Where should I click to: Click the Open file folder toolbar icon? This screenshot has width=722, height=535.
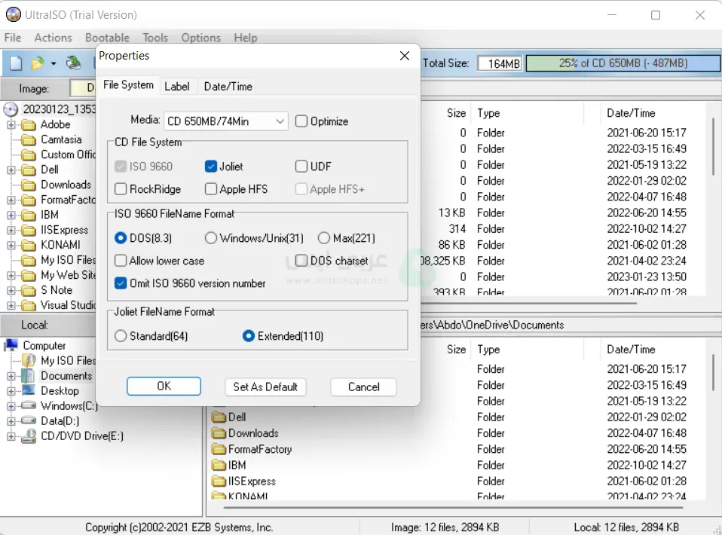coord(38,63)
